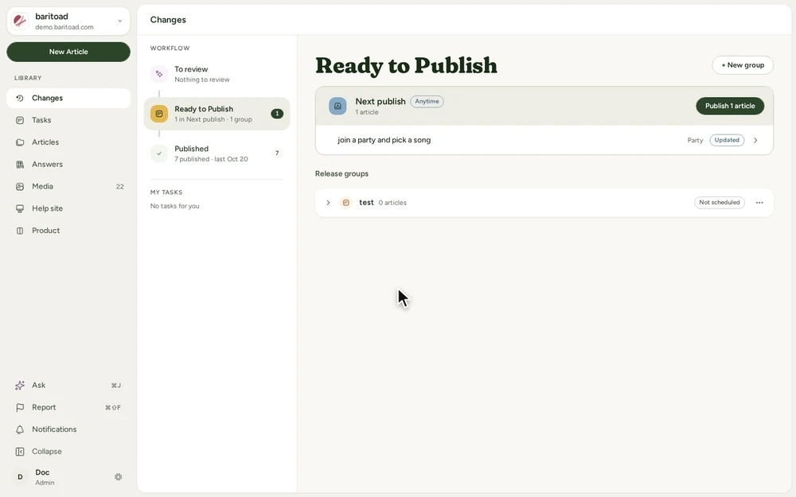The height and width of the screenshot is (497, 796).
Task: Click the Answers books icon
Action: 20,165
